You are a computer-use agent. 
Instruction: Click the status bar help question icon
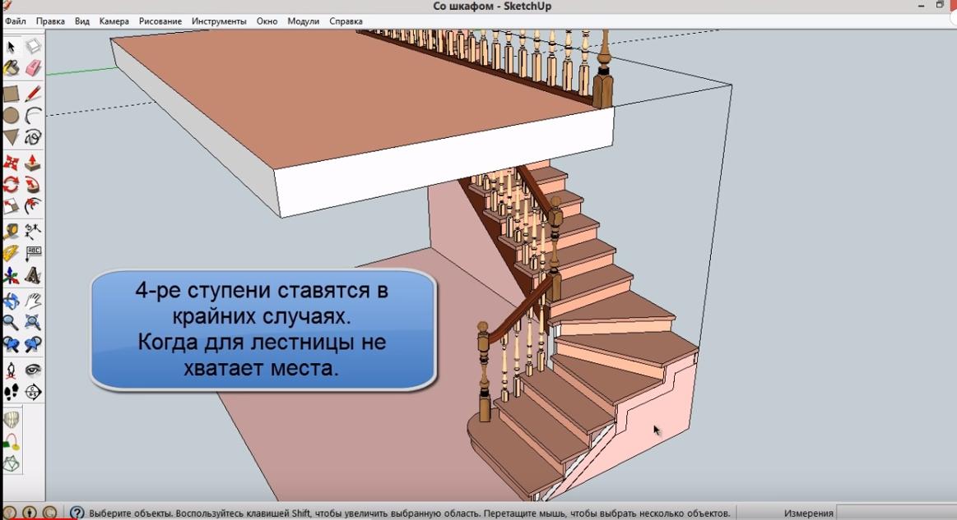(77, 513)
